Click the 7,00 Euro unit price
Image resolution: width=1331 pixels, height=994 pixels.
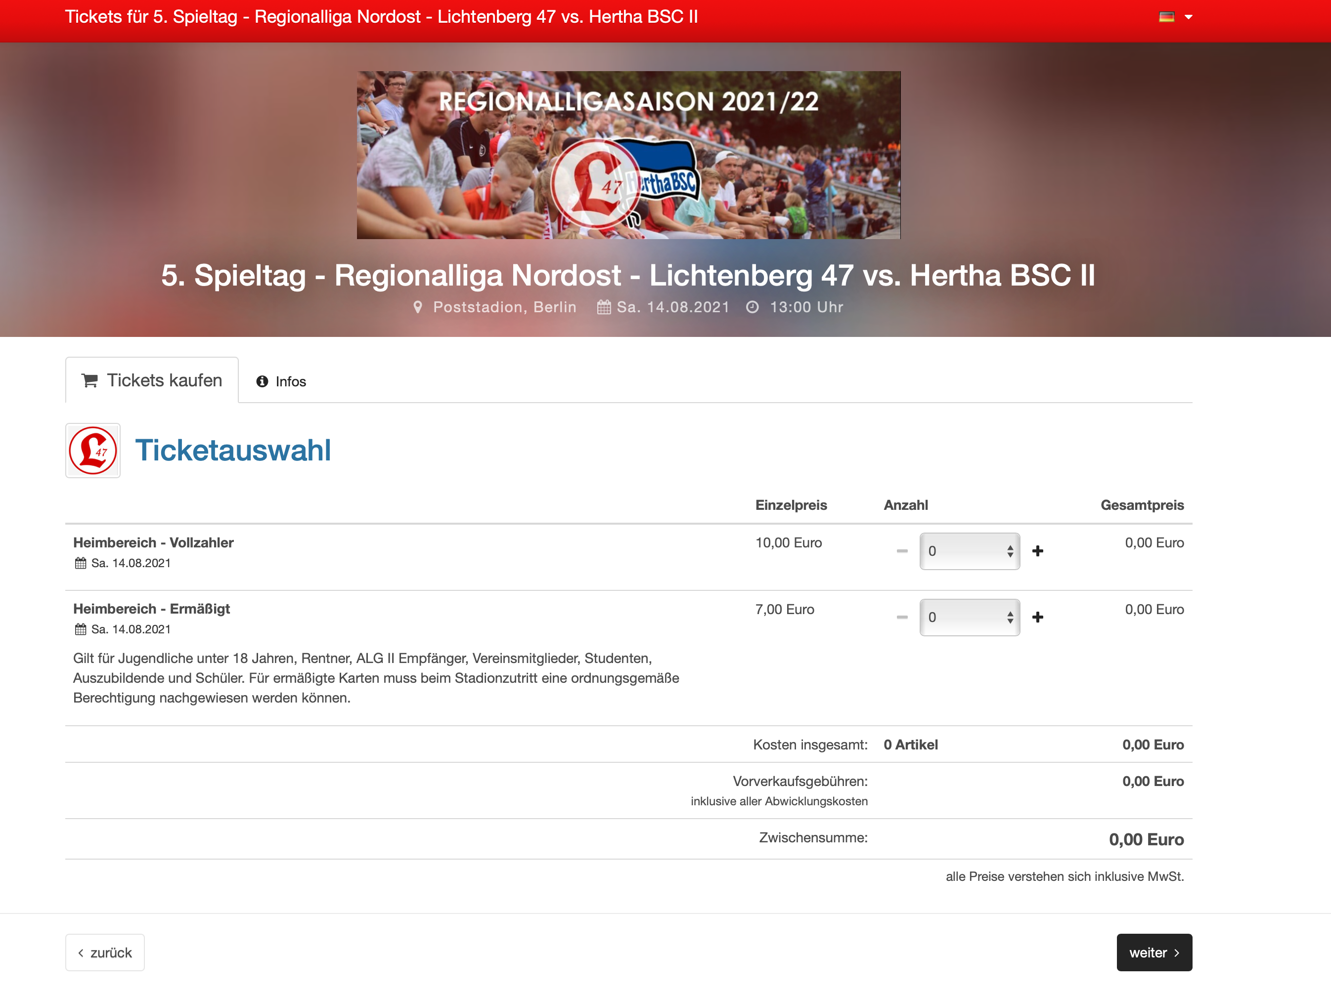785,609
